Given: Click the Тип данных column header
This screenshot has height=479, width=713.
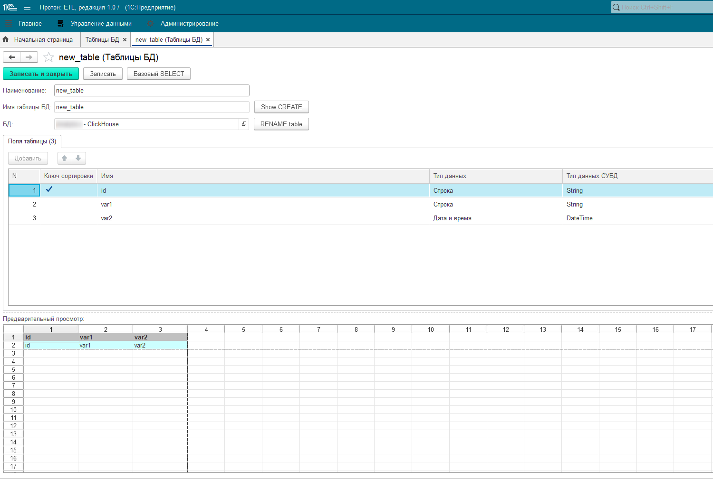Looking at the screenshot, I should coord(496,176).
